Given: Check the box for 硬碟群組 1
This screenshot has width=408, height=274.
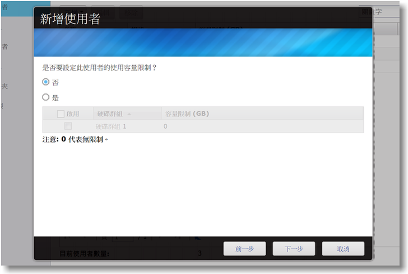Looking at the screenshot, I should [68, 126].
